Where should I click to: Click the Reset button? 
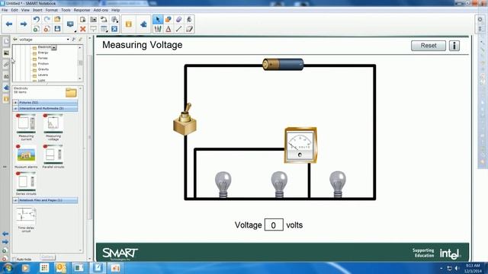429,46
